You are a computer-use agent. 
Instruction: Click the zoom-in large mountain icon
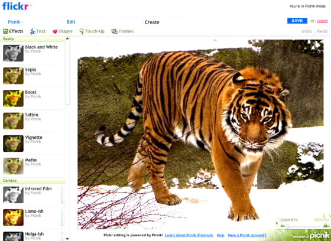point(326,225)
